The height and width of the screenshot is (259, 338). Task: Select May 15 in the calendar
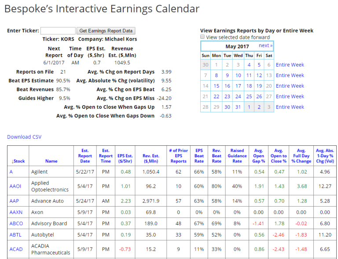217,86
